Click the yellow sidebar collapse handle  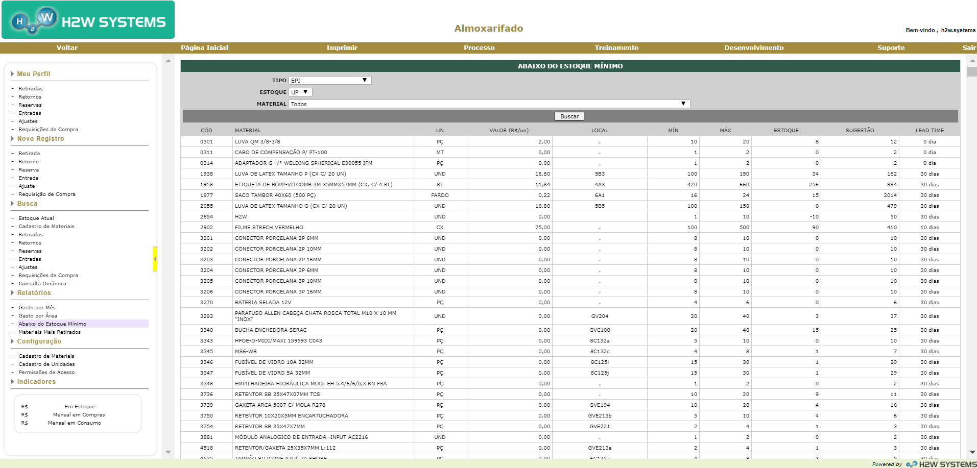(x=155, y=259)
